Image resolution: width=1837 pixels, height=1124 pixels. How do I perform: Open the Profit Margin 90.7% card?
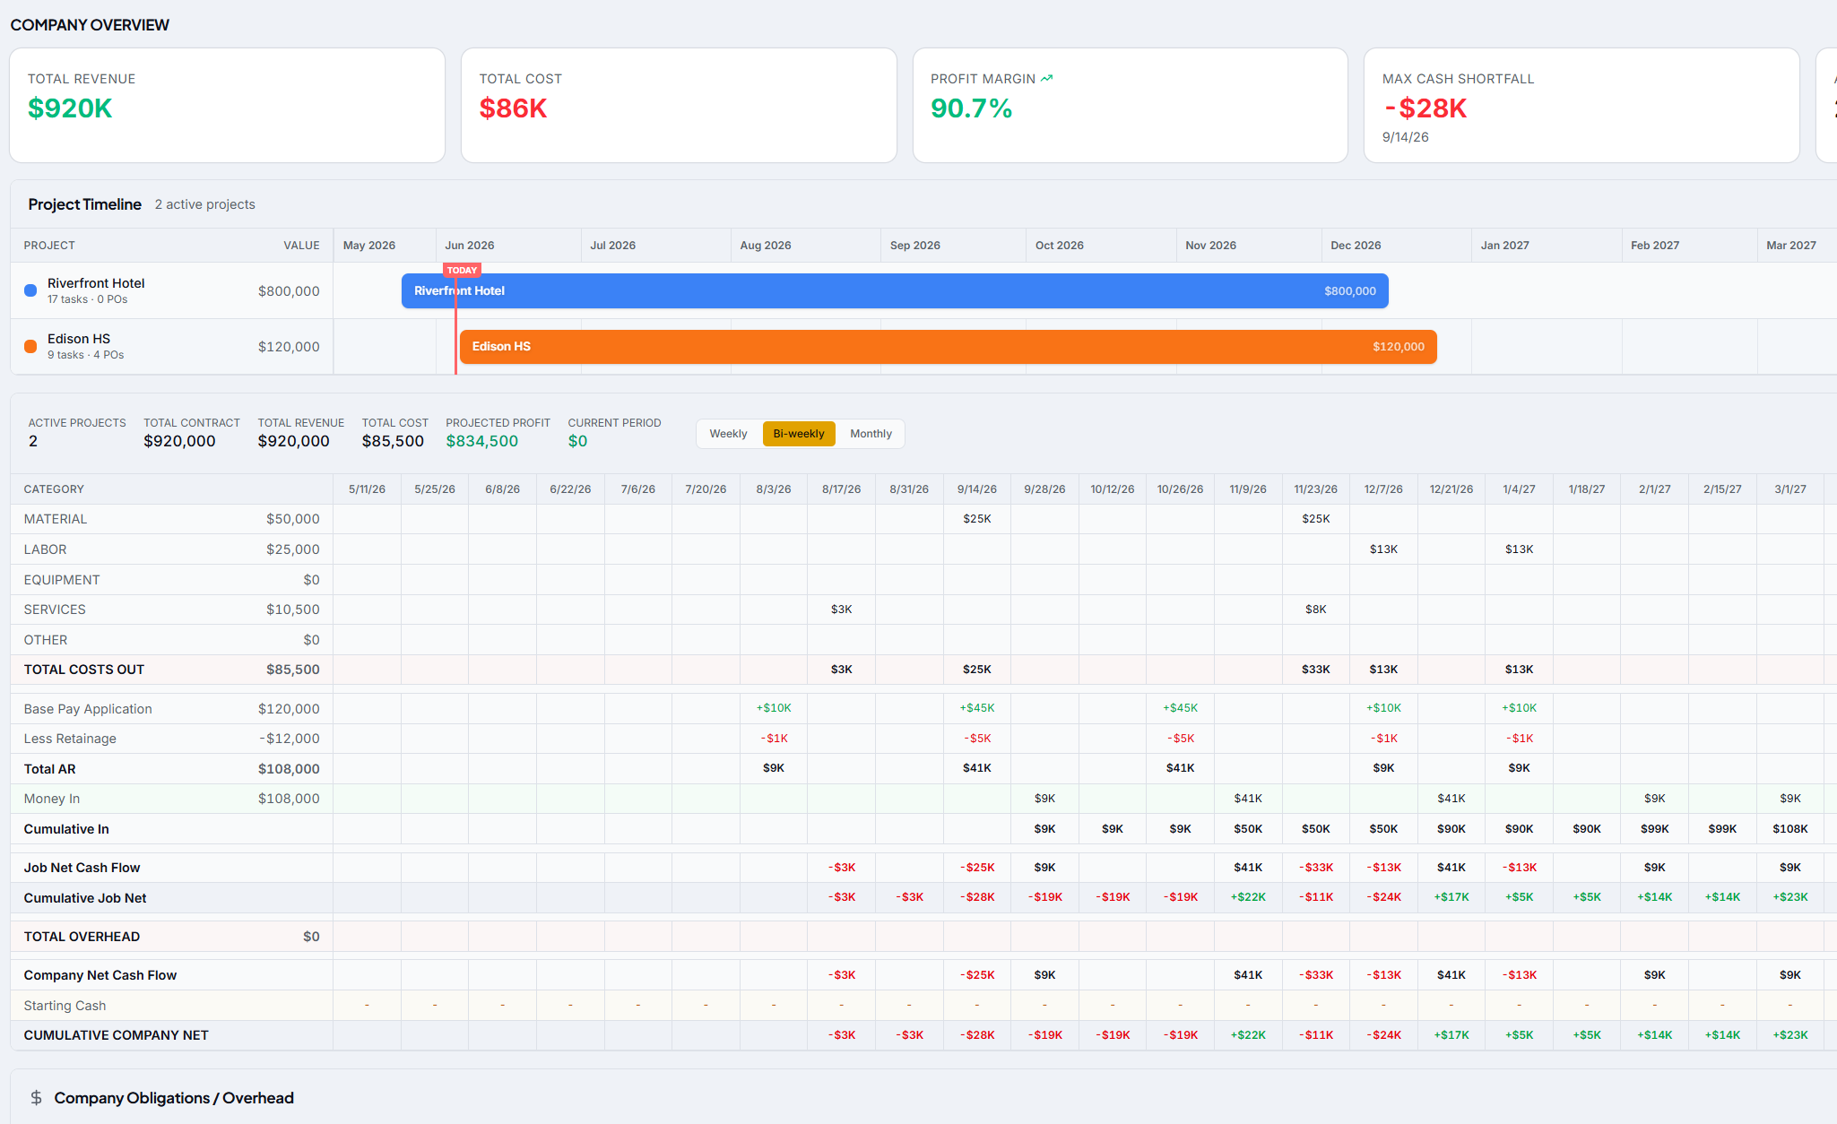click(1131, 106)
